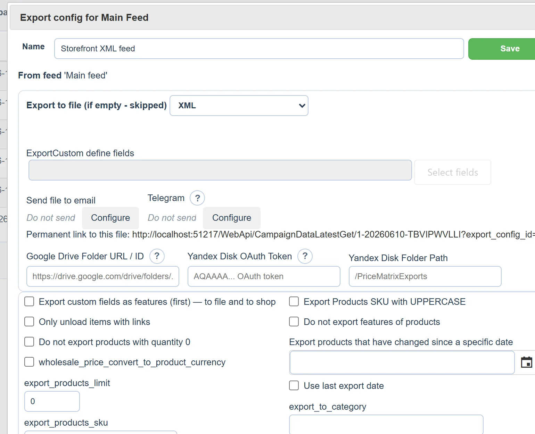Focus the Name field with Storefront XML feed

[259, 49]
